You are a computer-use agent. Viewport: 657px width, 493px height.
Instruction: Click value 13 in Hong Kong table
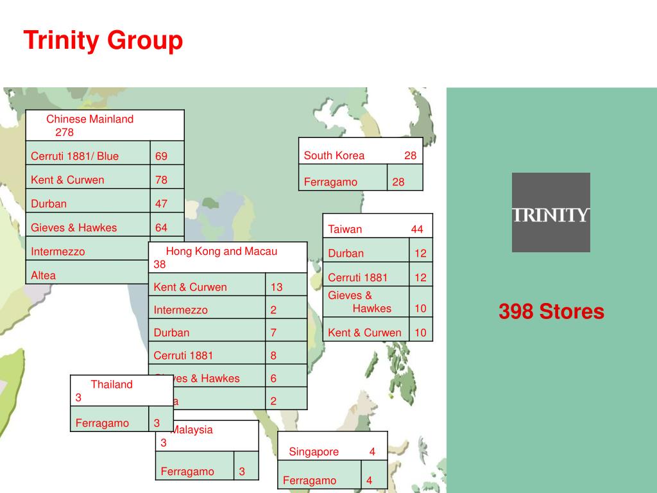point(286,284)
